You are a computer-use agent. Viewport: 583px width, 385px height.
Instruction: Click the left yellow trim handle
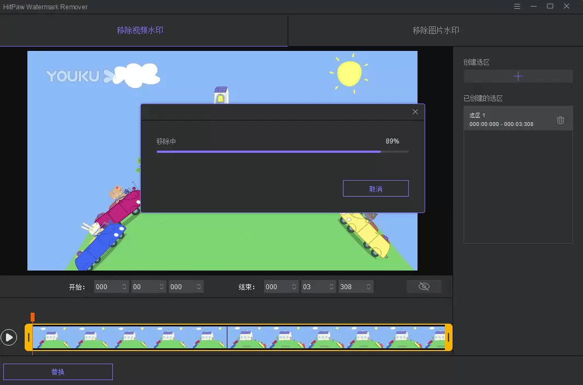click(x=28, y=337)
